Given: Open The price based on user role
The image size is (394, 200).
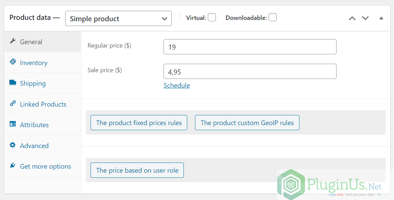Looking at the screenshot, I should tap(137, 170).
